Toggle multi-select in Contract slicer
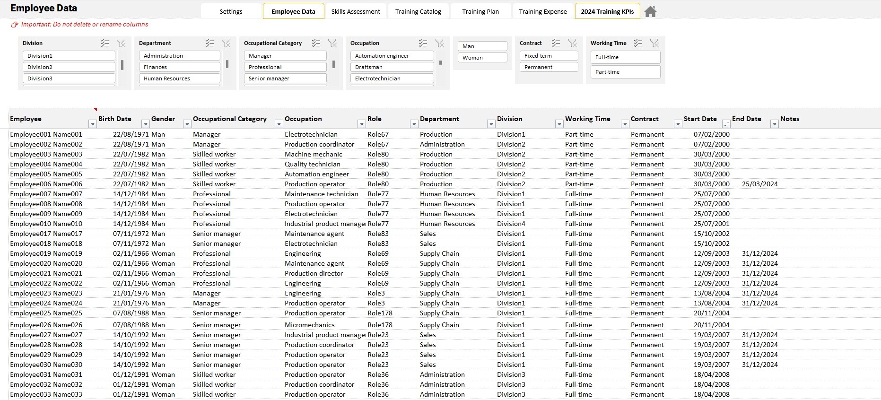 [x=556, y=43]
